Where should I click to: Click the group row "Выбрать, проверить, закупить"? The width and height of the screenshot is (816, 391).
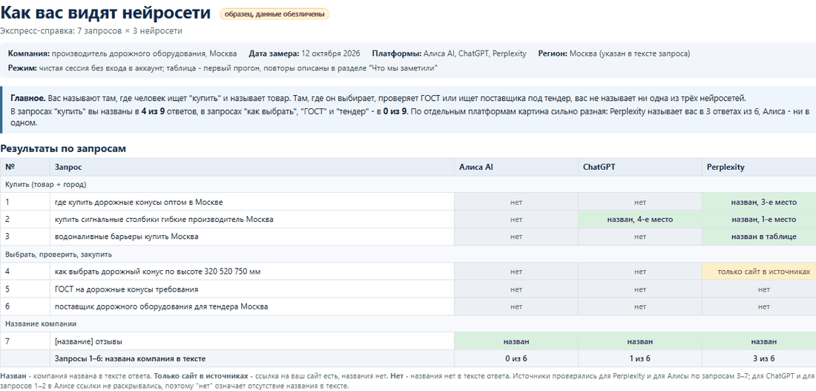408,254
